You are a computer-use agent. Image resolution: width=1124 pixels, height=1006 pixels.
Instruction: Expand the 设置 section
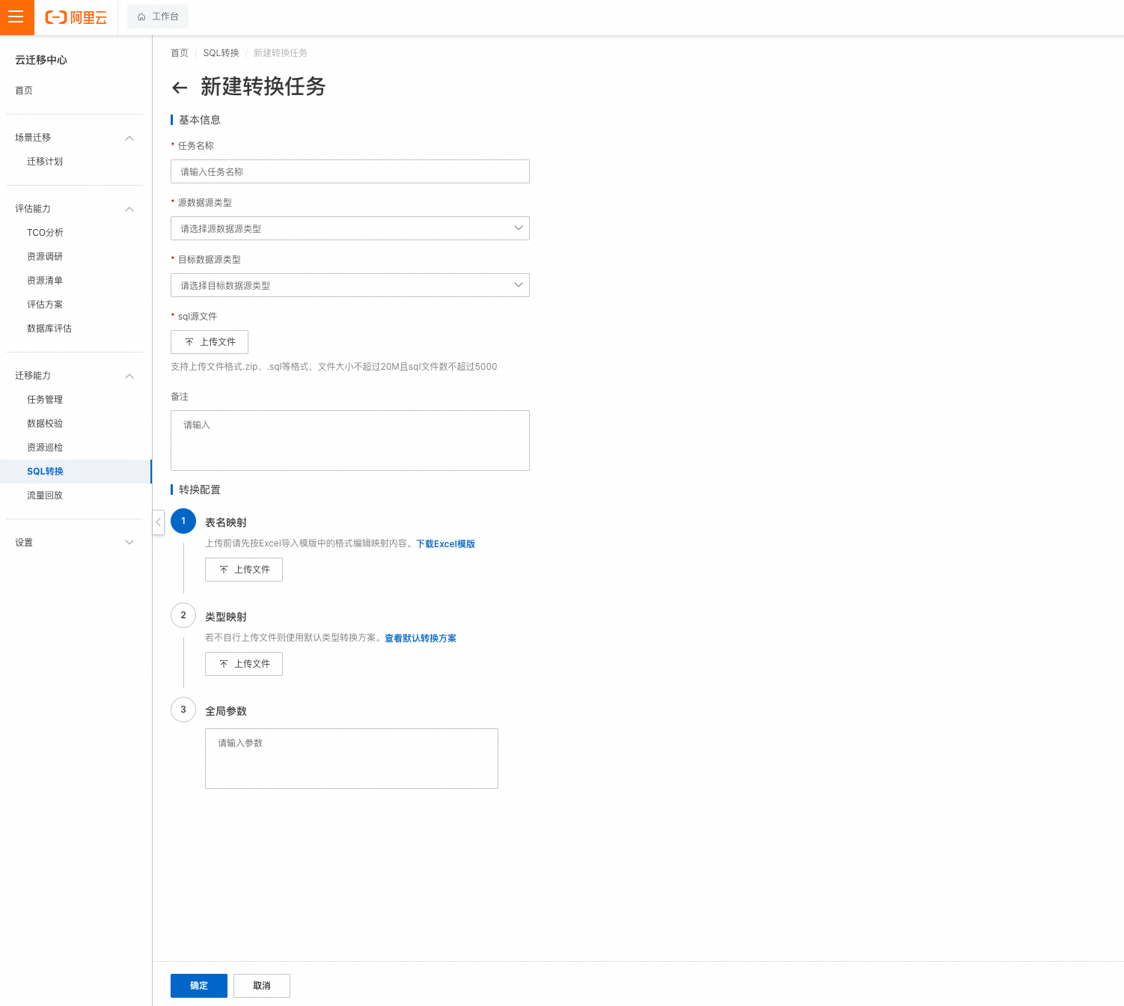[129, 543]
